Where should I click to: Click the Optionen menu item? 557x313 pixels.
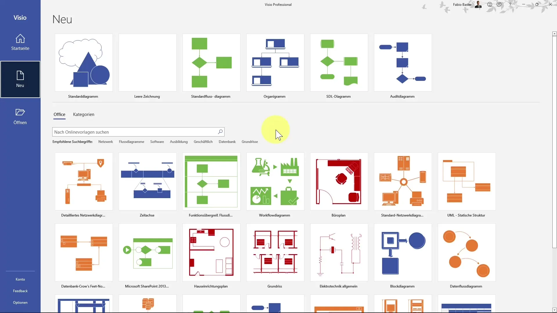[20, 302]
